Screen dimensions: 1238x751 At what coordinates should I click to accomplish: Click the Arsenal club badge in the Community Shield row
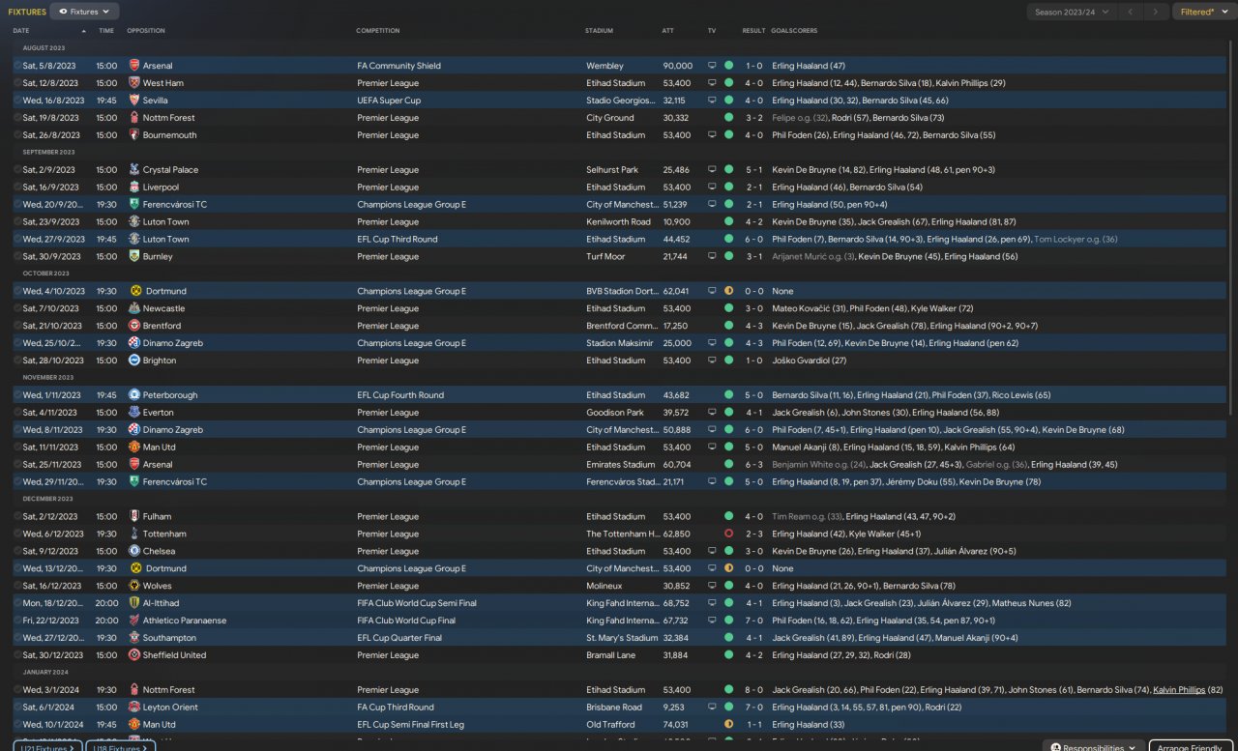[x=134, y=66]
